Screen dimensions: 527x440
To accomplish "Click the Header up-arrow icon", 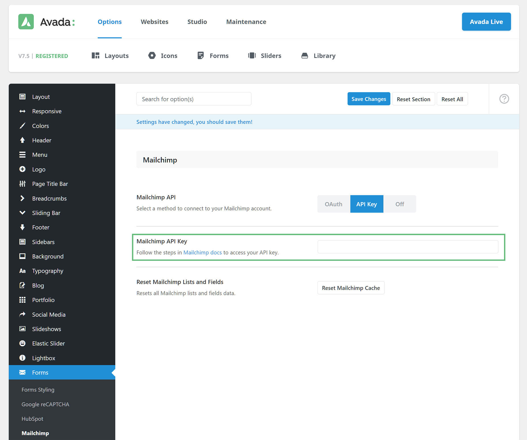I will 22,140.
